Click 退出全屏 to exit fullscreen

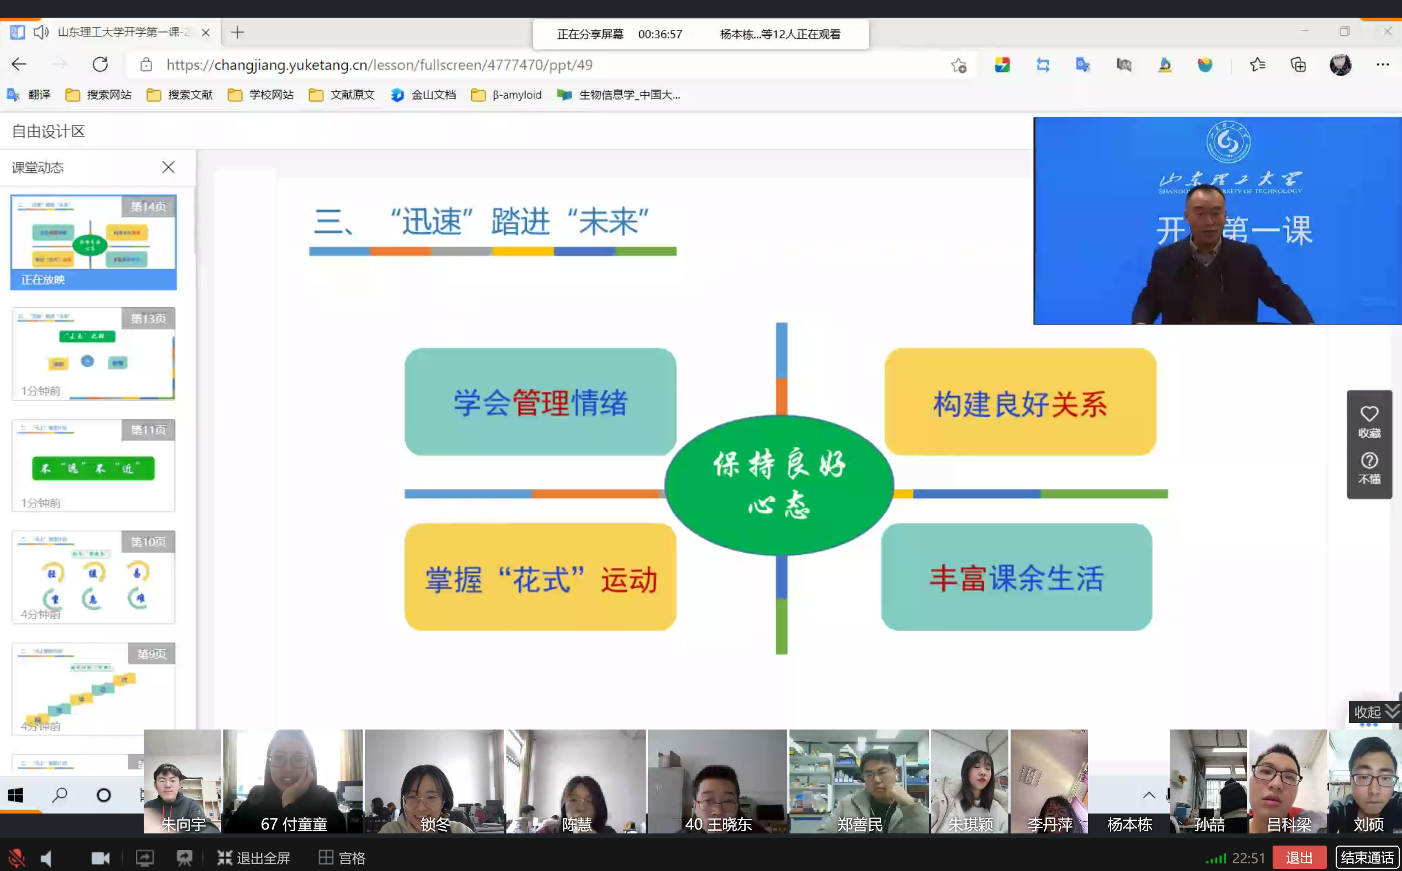click(254, 858)
